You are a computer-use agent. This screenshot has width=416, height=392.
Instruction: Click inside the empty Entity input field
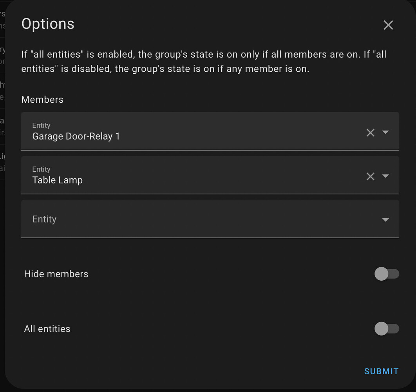[x=157, y=219]
